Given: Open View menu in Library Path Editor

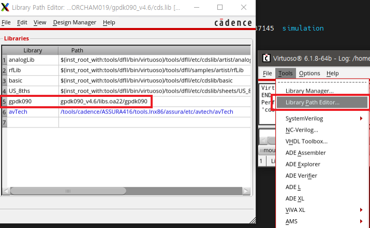Looking at the screenshot, I should [x=40, y=22].
